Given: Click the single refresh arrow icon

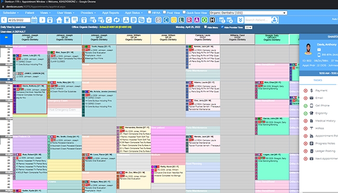Looking at the screenshot, I should (x=109, y=20).
